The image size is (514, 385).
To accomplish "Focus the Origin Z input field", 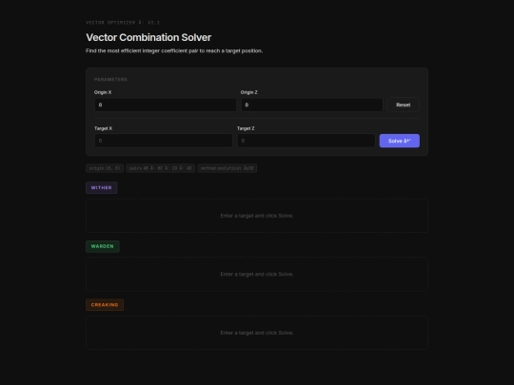I will tap(312, 105).
